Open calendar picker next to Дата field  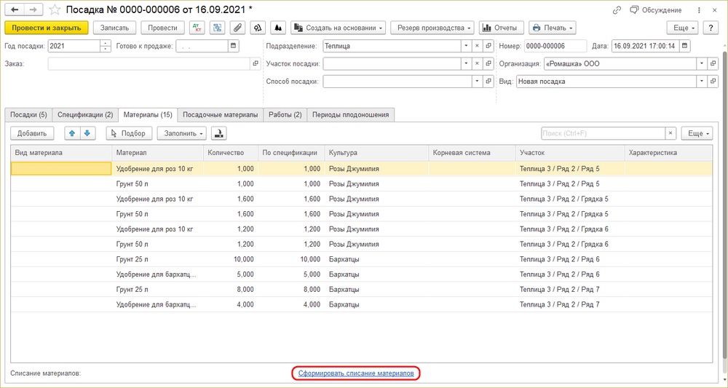click(684, 46)
